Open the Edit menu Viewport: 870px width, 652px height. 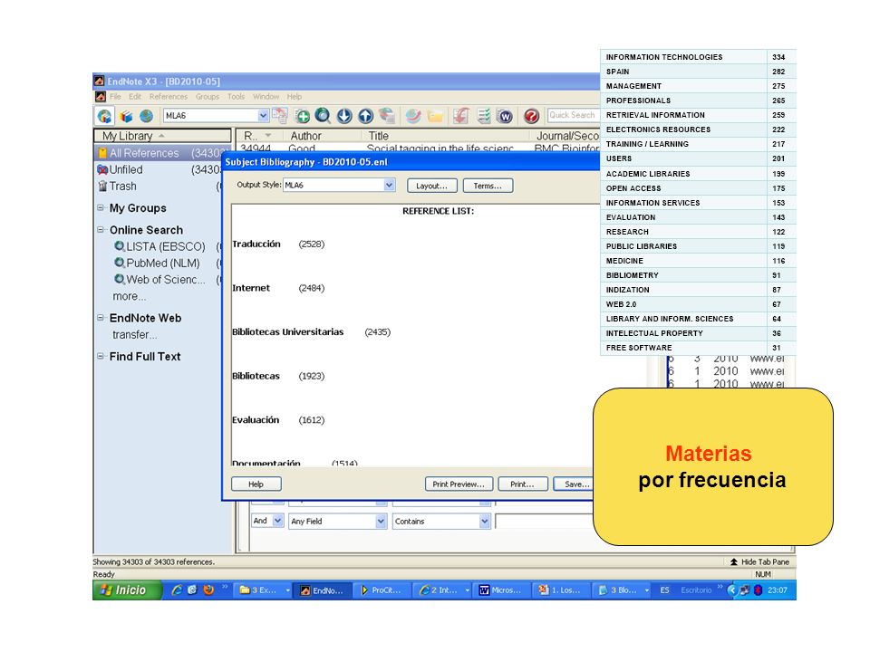pyautogui.click(x=135, y=97)
